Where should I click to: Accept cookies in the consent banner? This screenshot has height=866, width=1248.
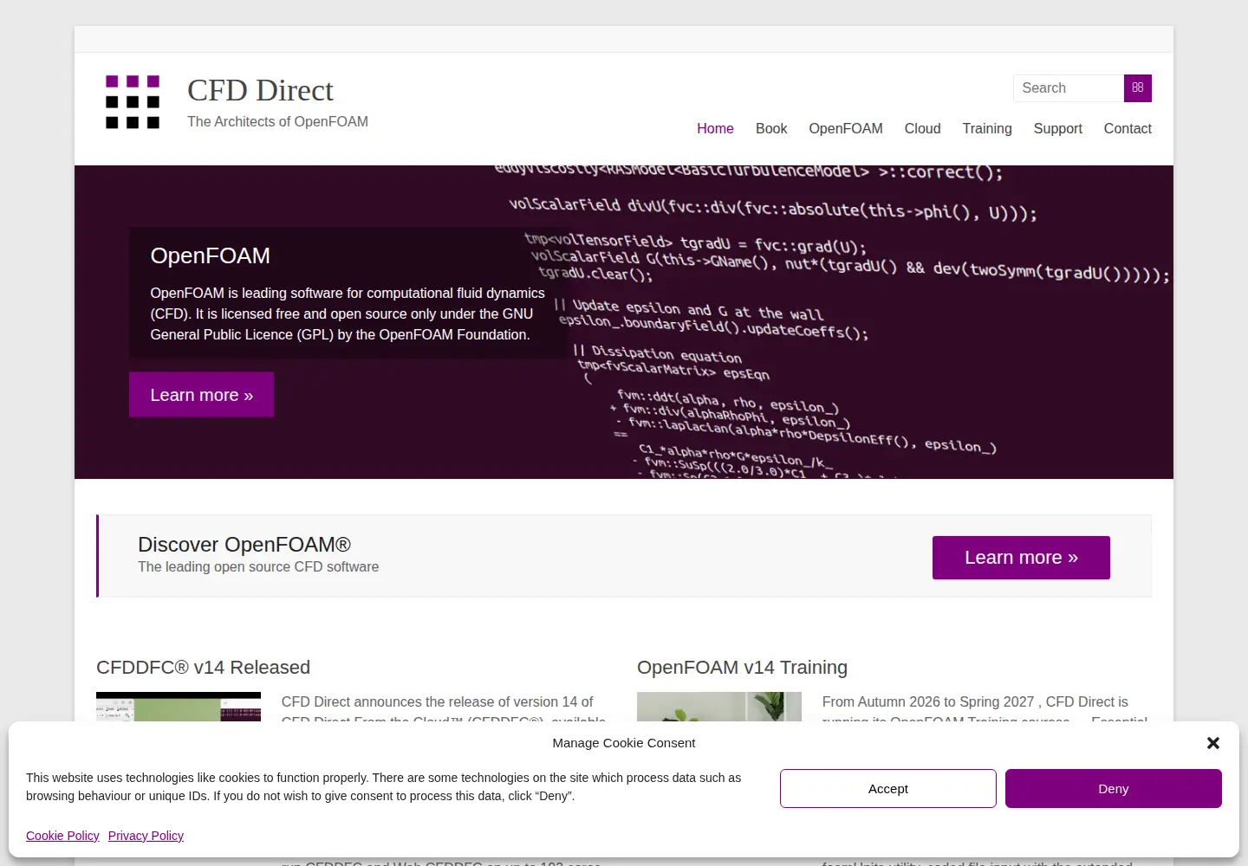(x=888, y=789)
